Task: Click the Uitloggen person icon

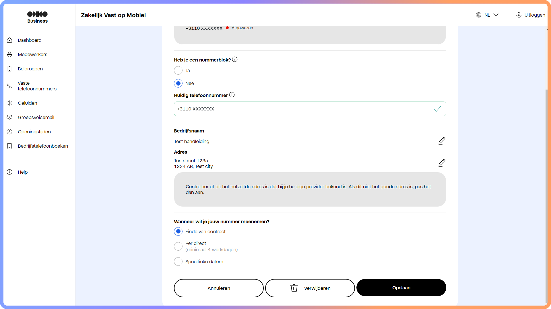Action: [519, 15]
